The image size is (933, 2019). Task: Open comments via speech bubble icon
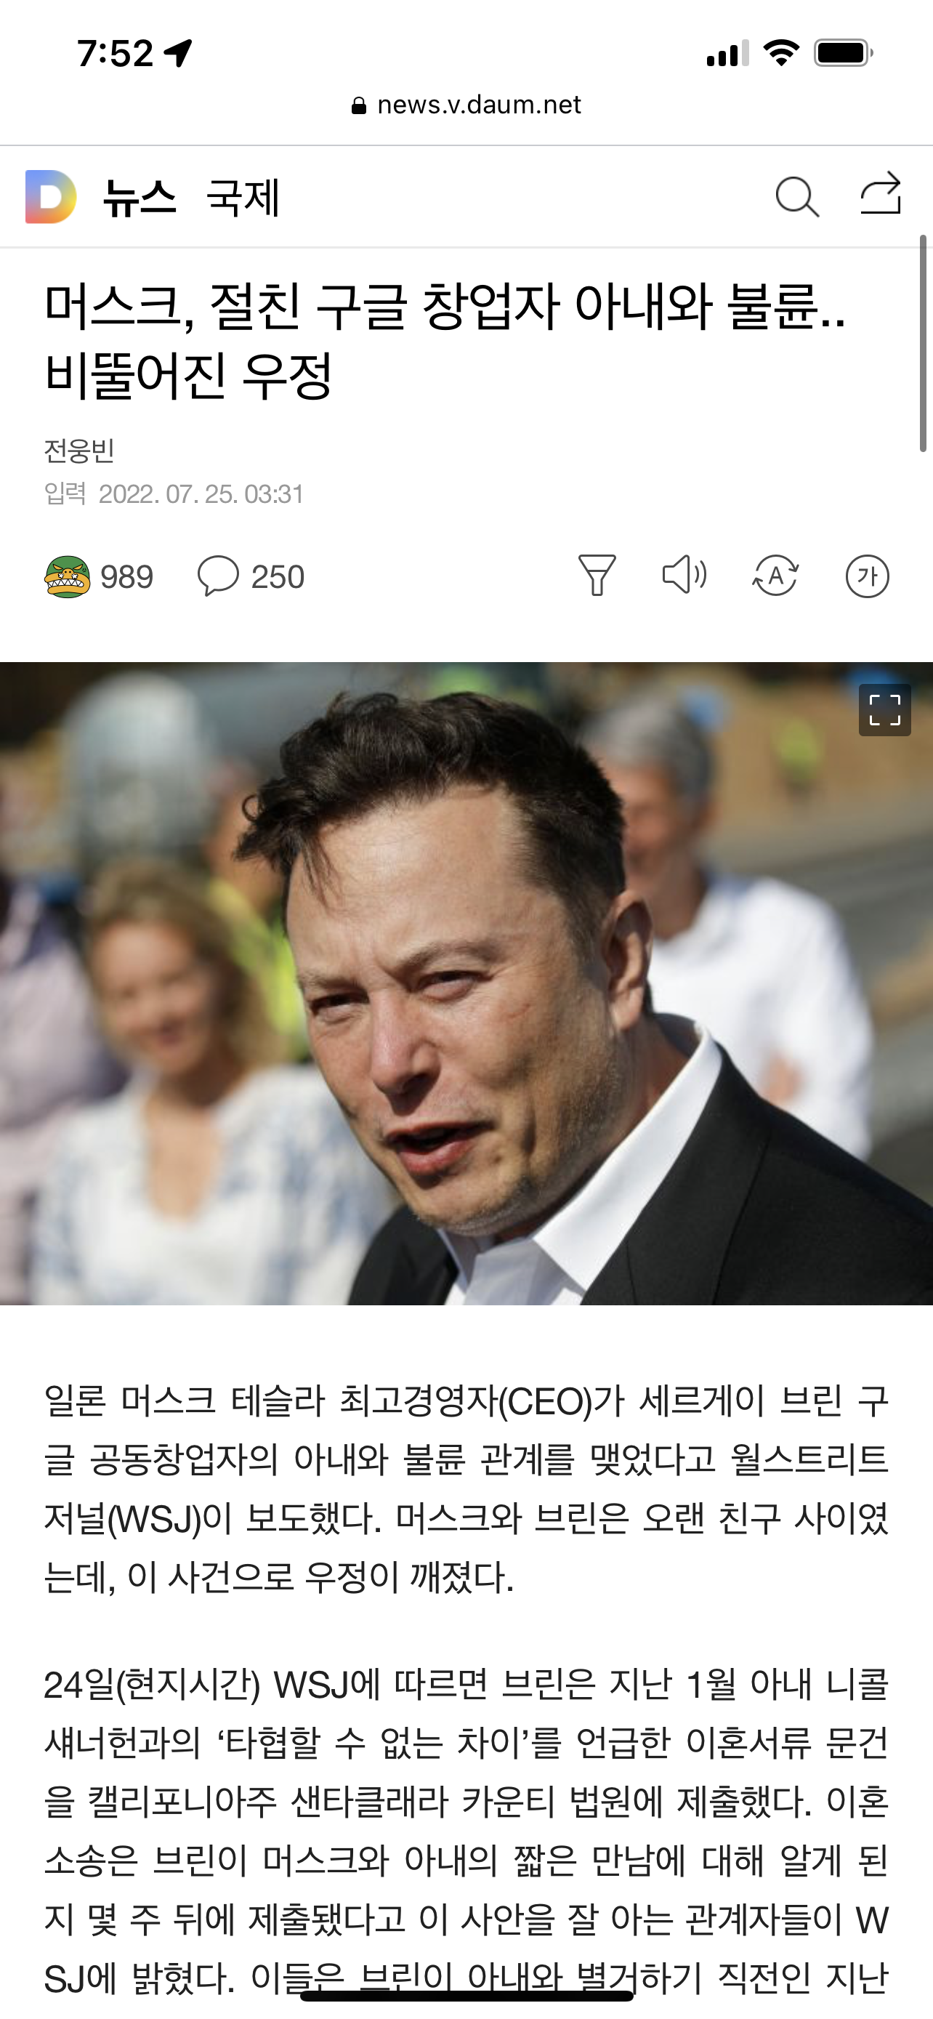(x=218, y=576)
